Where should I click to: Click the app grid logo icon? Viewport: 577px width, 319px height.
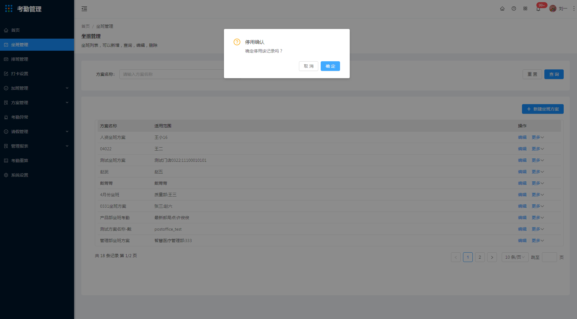point(9,8)
